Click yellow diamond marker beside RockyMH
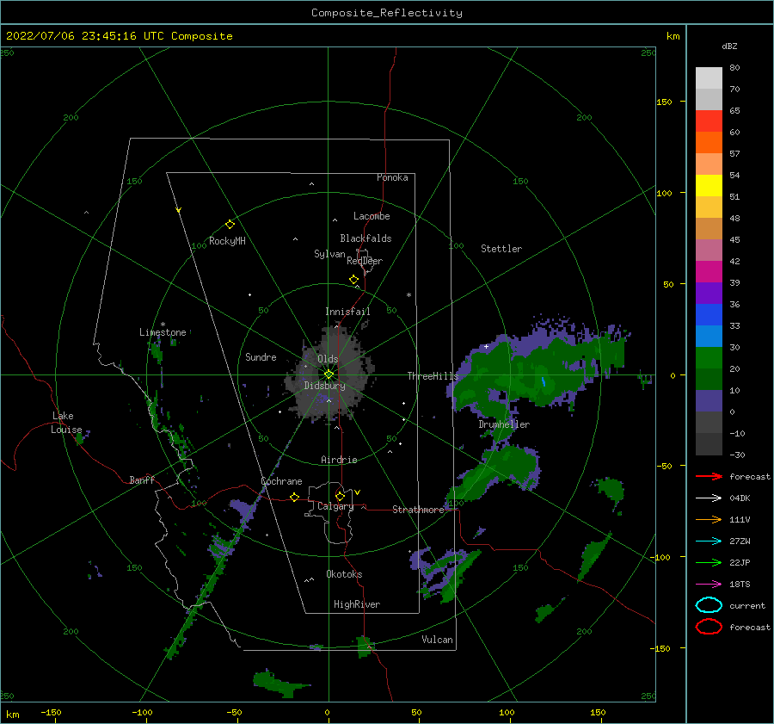The height and width of the screenshot is (724, 774). 230,225
